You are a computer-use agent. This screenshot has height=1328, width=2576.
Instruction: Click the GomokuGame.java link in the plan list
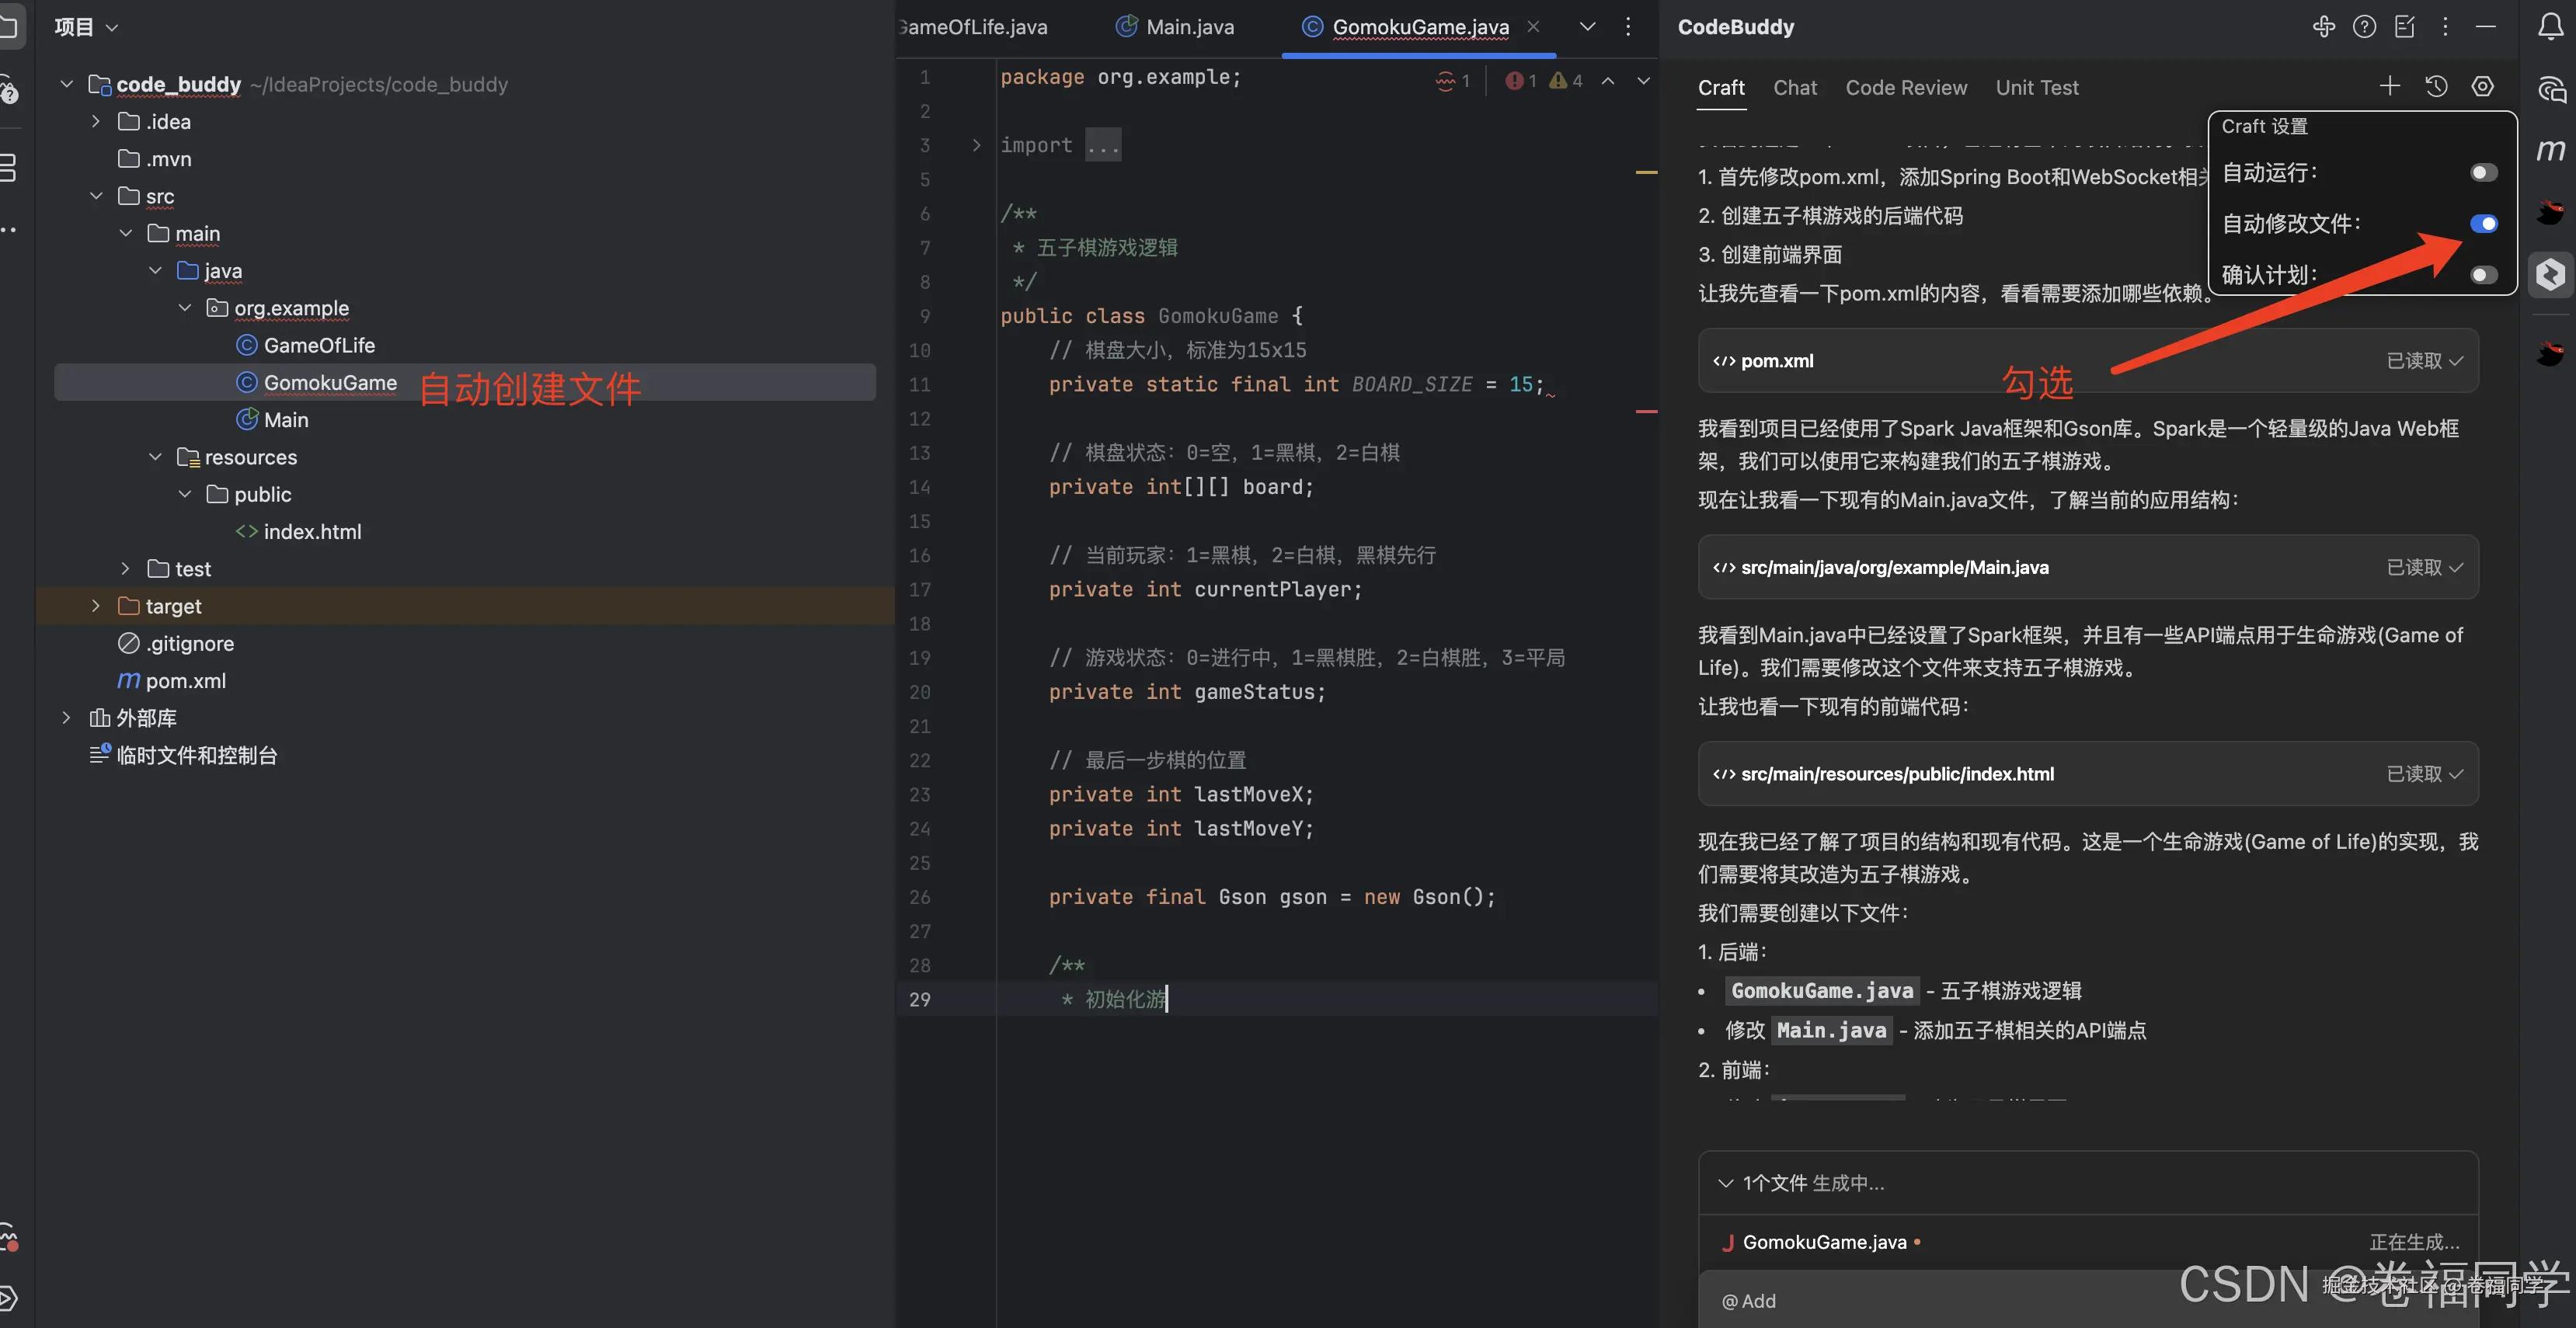pyautogui.click(x=1821, y=990)
